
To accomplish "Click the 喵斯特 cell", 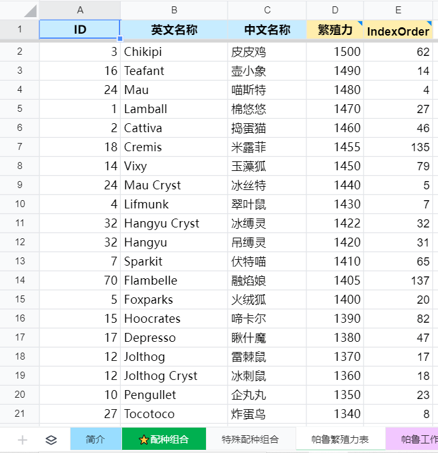I will 267,90.
